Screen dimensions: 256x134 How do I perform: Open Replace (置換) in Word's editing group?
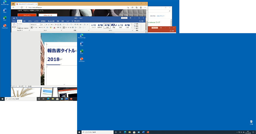136,26
